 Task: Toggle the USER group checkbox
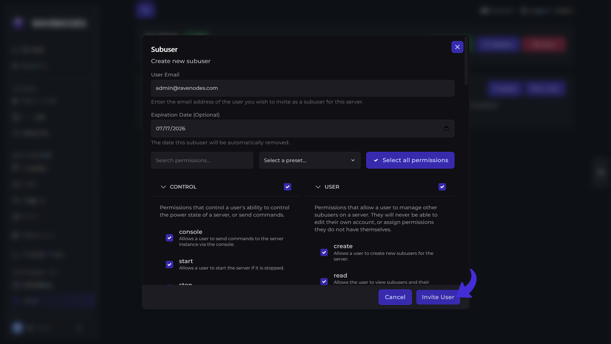(442, 187)
